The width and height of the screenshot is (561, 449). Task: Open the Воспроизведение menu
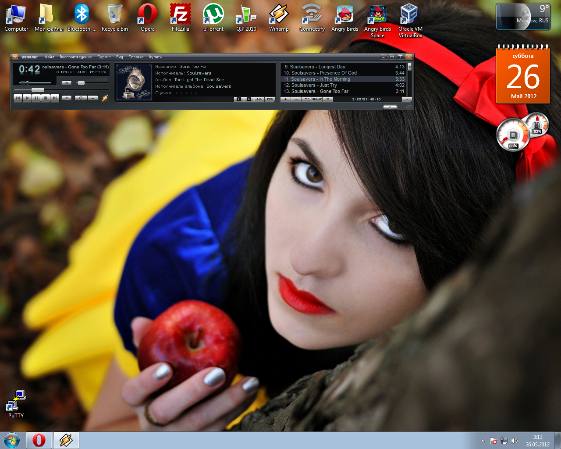coord(76,57)
